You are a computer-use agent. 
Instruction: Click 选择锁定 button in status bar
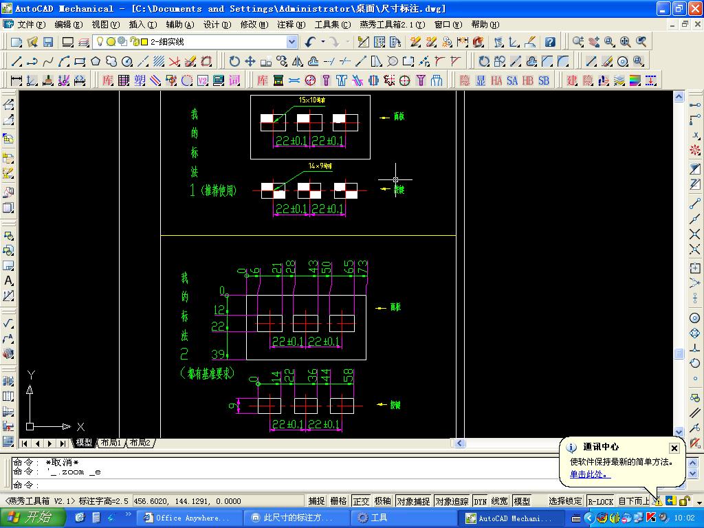pyautogui.click(x=565, y=501)
